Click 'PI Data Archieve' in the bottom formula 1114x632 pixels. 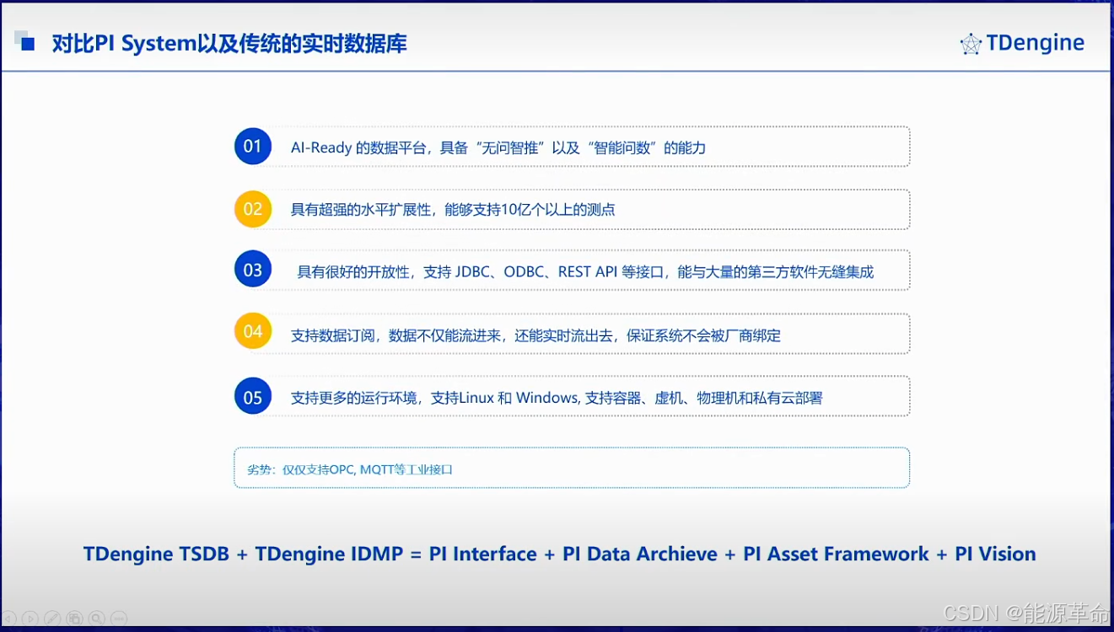[640, 554]
